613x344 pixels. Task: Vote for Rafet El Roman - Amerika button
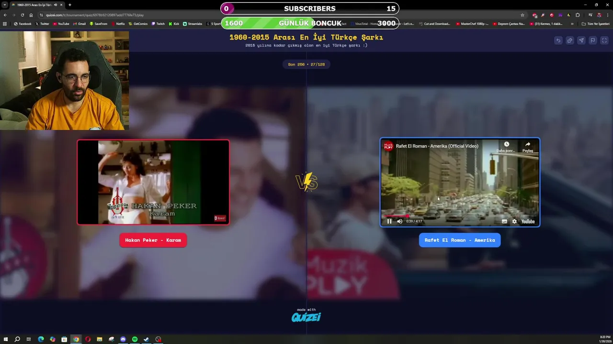(460, 240)
